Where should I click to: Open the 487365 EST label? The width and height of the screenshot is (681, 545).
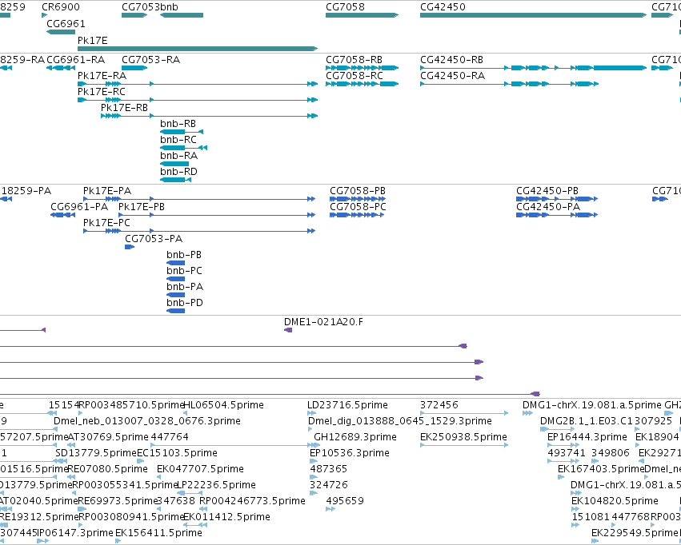[329, 469]
